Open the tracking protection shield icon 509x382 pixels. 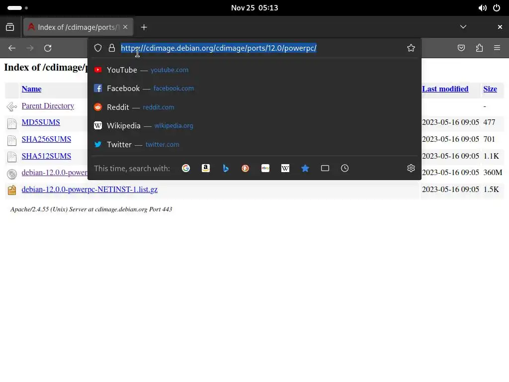[98, 48]
